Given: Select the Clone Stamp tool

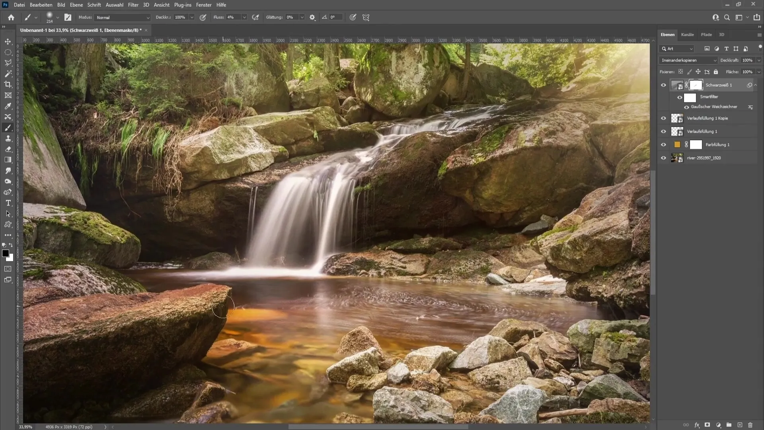Looking at the screenshot, I should click(x=8, y=138).
